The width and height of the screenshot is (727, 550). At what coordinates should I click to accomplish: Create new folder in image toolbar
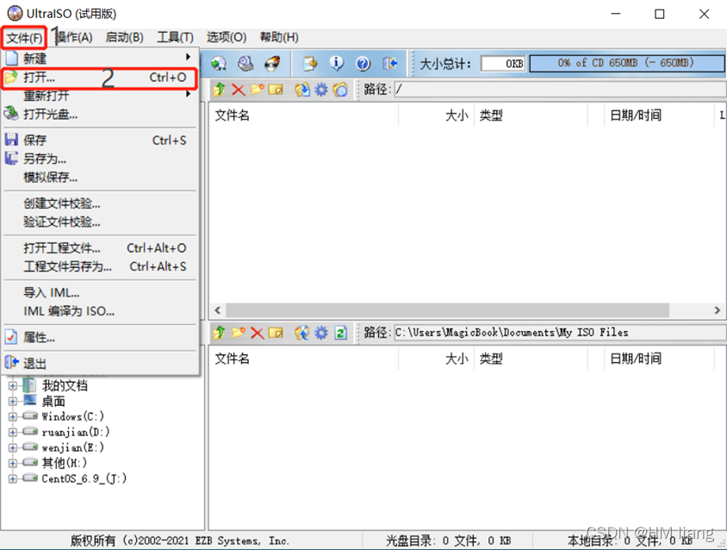tap(258, 89)
